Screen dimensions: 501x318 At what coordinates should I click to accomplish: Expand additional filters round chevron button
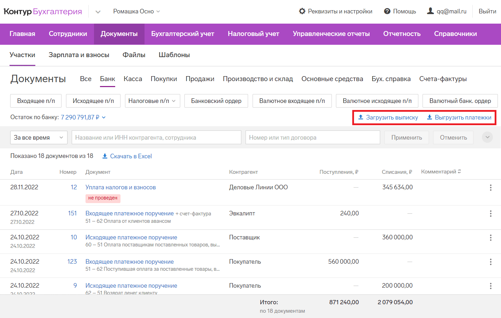pyautogui.click(x=487, y=137)
